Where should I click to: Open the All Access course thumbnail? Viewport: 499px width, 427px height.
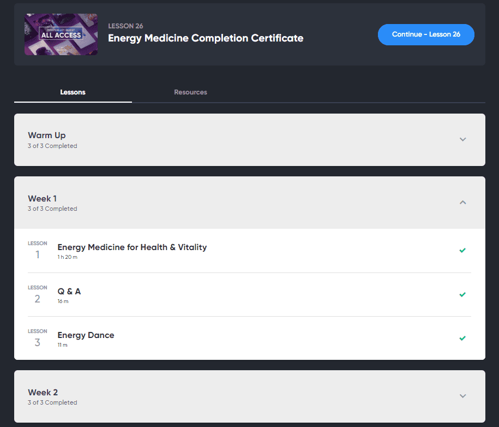[61, 34]
